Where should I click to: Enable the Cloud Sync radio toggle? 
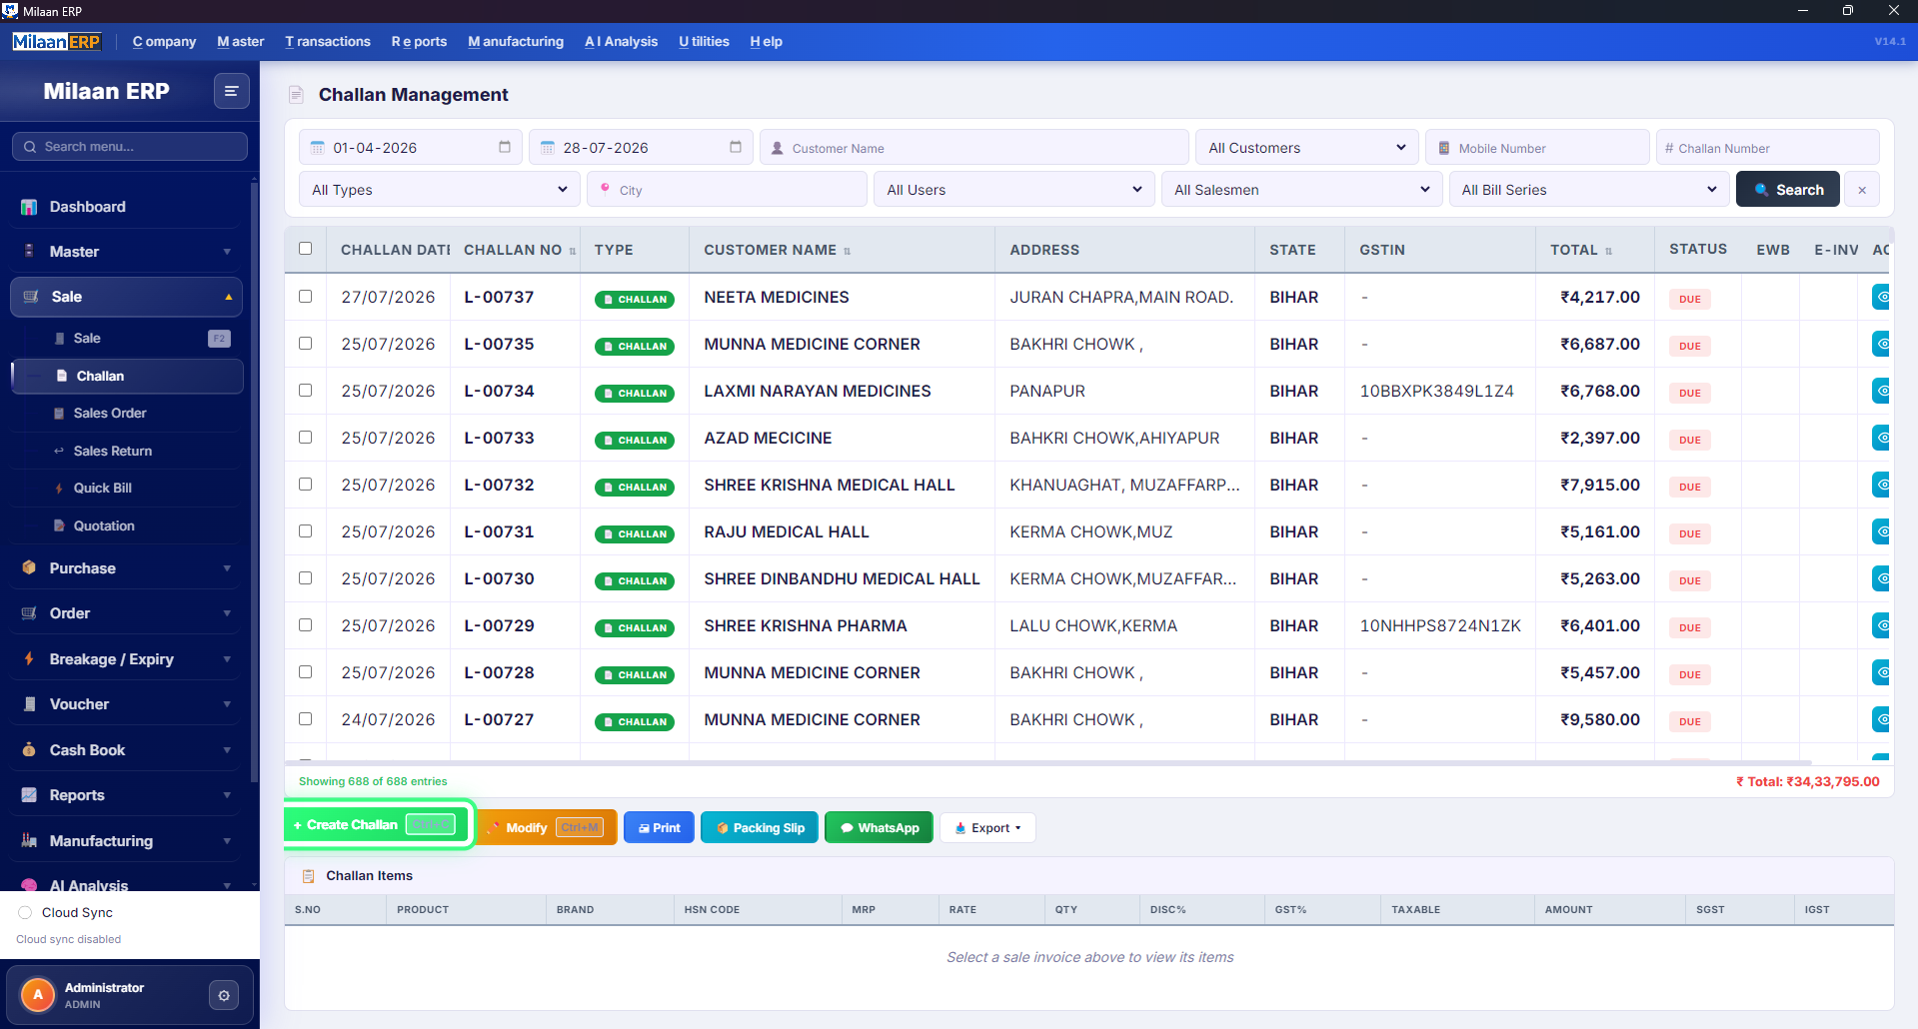(x=25, y=912)
